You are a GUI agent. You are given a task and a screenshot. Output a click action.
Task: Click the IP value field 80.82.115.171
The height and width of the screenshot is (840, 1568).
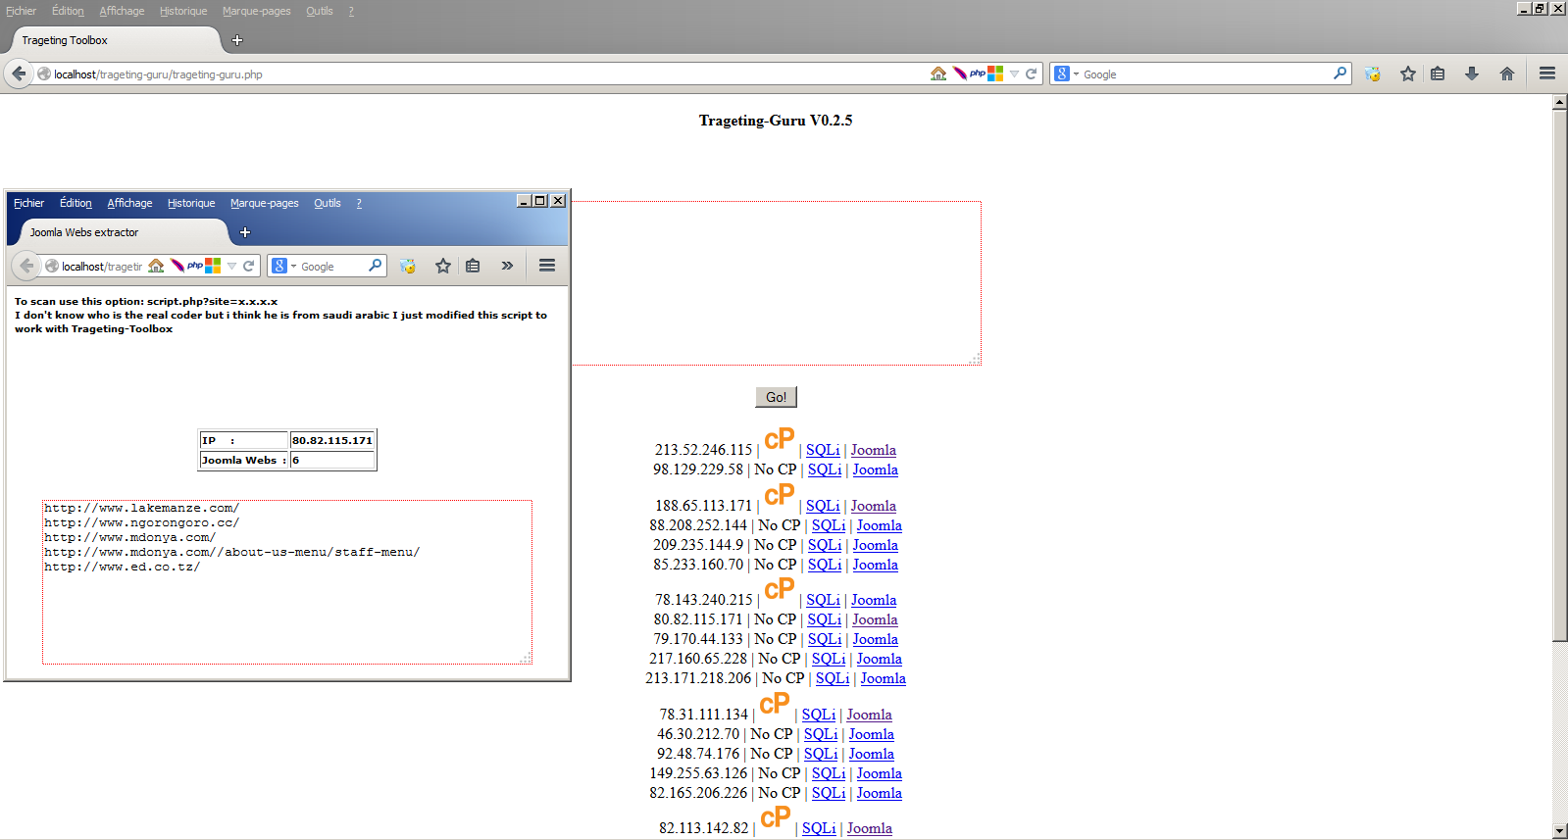tap(332, 441)
